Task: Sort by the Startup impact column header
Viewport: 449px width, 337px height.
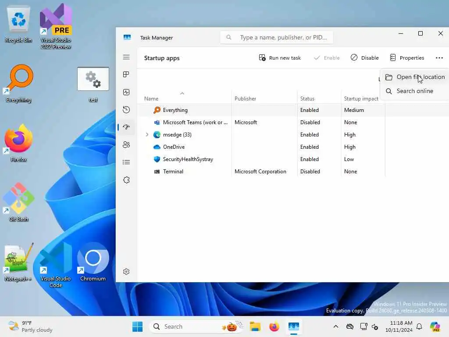Action: (361, 99)
